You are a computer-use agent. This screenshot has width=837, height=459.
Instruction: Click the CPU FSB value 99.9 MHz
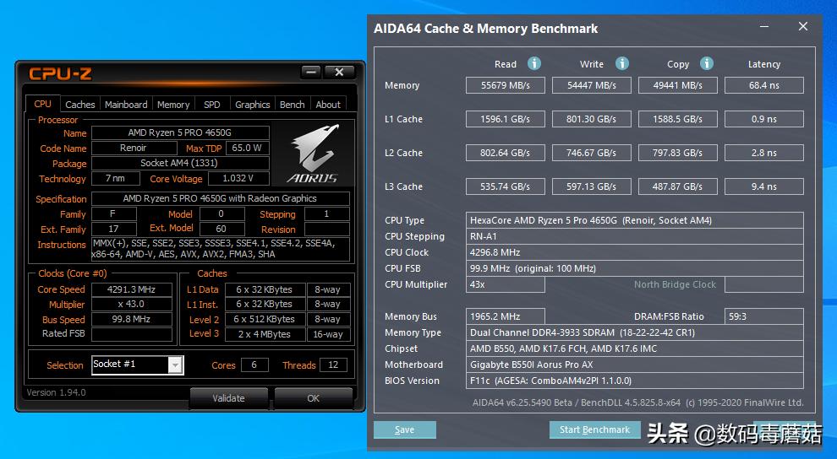(x=635, y=268)
